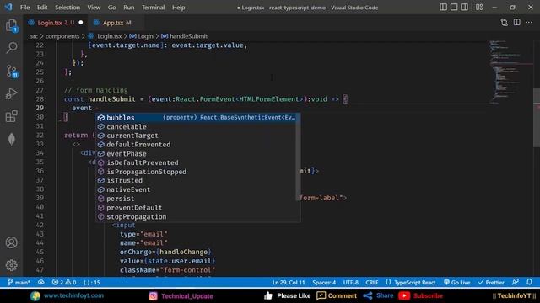Toggle the bottom panel layout icon
The height and width of the screenshot is (303, 540).
[x=454, y=8]
